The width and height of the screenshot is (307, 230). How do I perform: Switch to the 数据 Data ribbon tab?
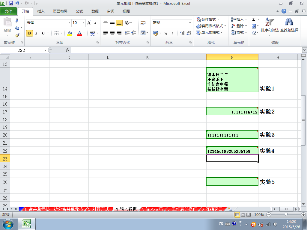[95, 11]
